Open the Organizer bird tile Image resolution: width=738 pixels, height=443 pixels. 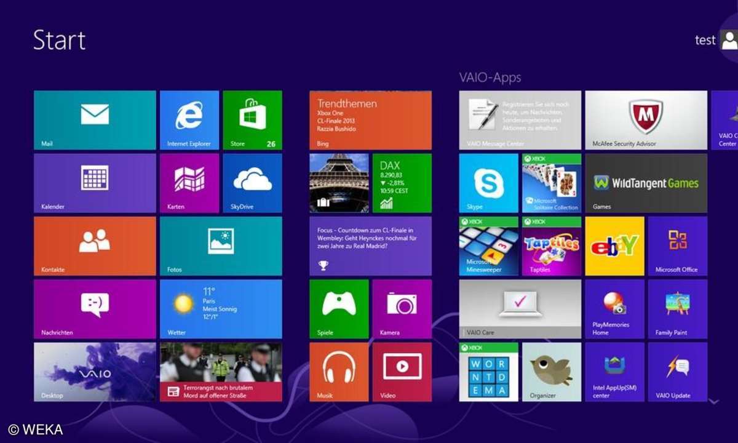pyautogui.click(x=552, y=372)
